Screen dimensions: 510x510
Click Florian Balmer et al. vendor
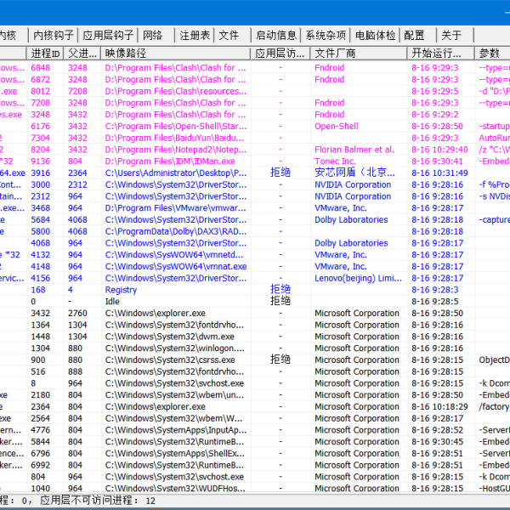point(354,150)
